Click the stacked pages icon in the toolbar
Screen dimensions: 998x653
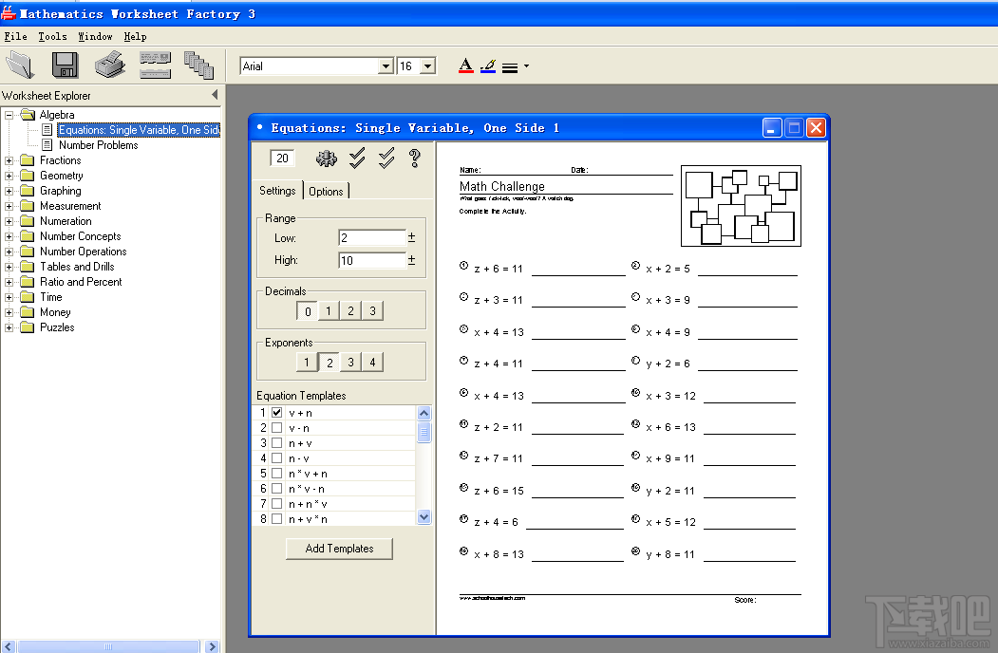tap(198, 65)
